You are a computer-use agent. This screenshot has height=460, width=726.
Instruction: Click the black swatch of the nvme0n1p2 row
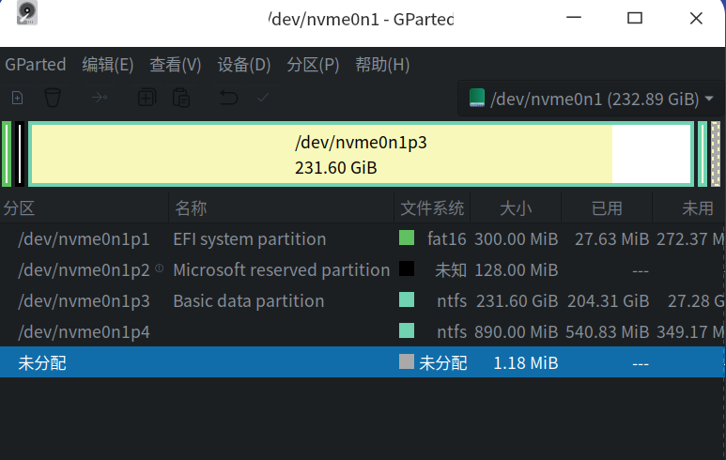coord(407,269)
